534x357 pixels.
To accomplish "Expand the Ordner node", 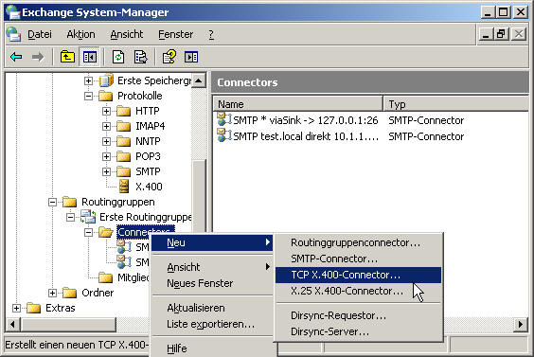I will pos(52,293).
